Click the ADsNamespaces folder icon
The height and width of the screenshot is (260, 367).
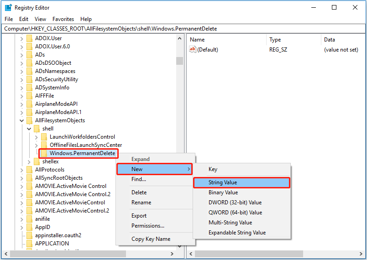pos(29,71)
